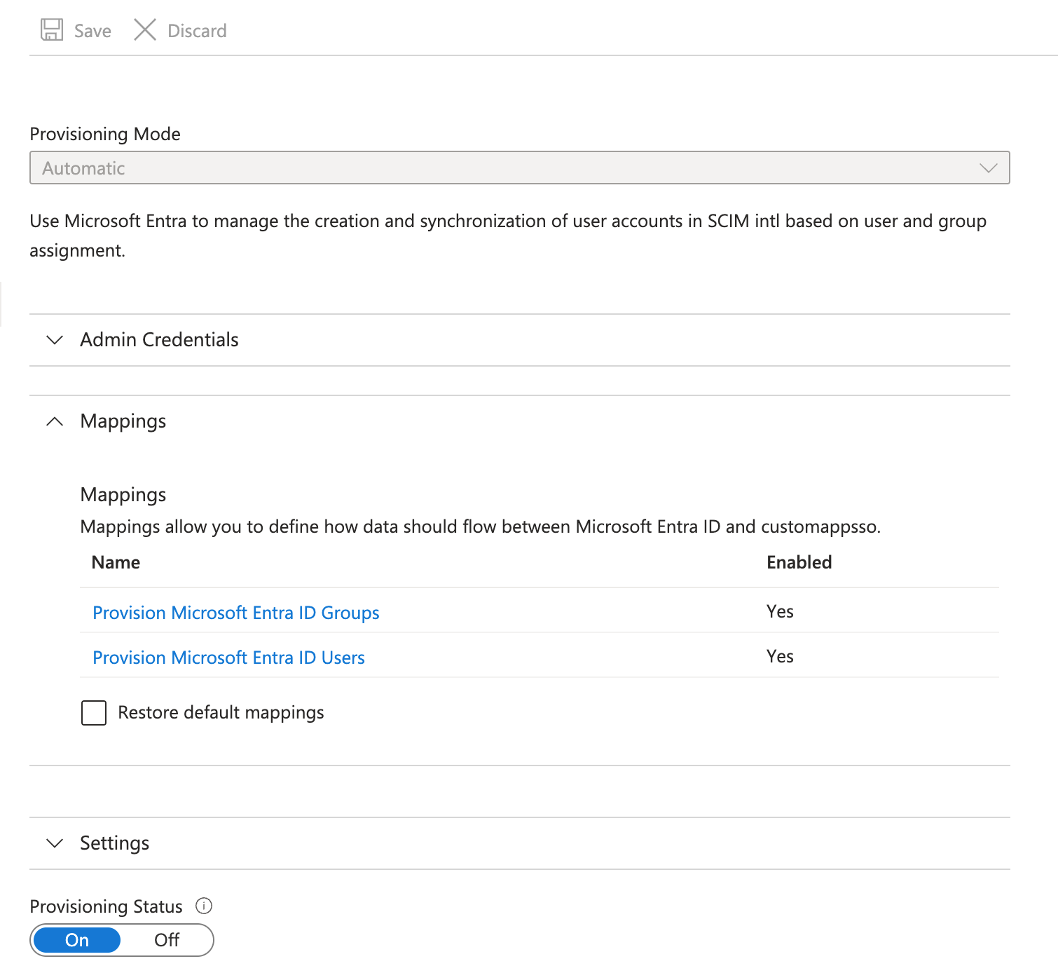Open Provision Microsoft Entra ID Users mapping

(229, 658)
